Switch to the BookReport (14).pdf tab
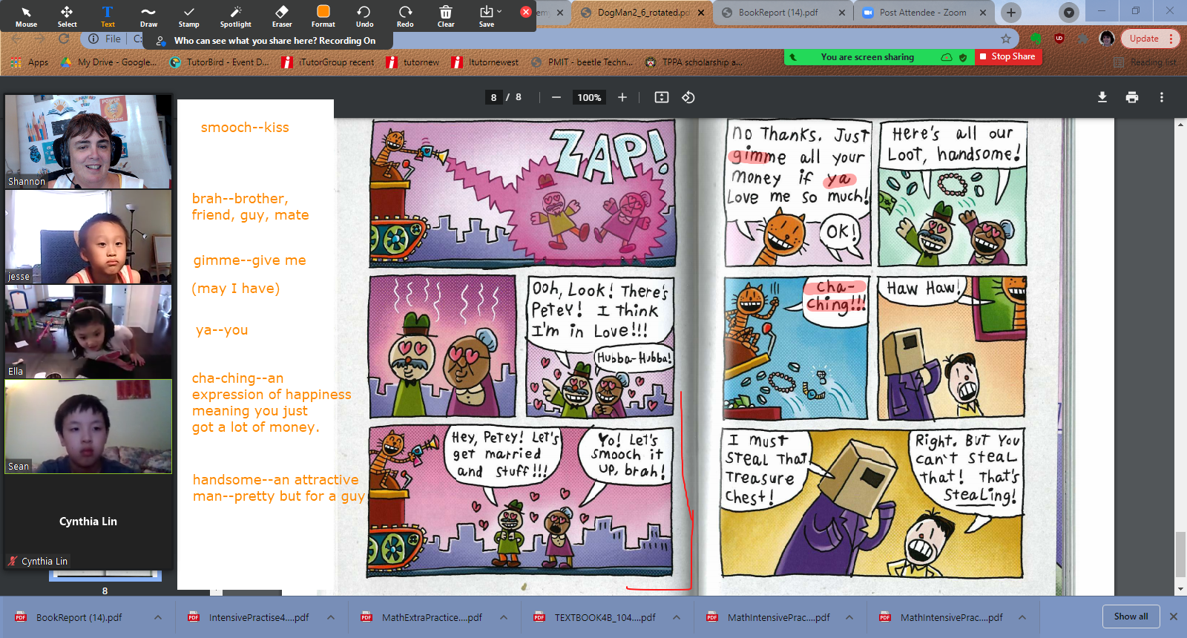 778,13
